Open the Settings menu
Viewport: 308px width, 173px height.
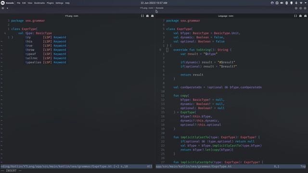click(59, 3)
